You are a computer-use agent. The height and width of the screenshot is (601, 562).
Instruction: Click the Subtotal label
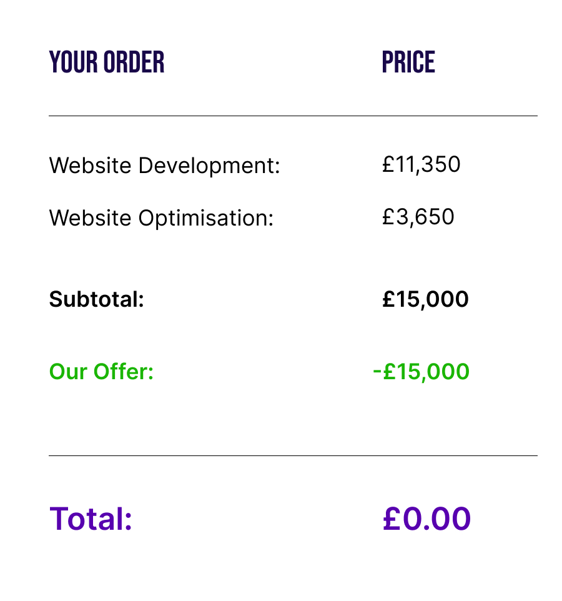[x=97, y=299]
